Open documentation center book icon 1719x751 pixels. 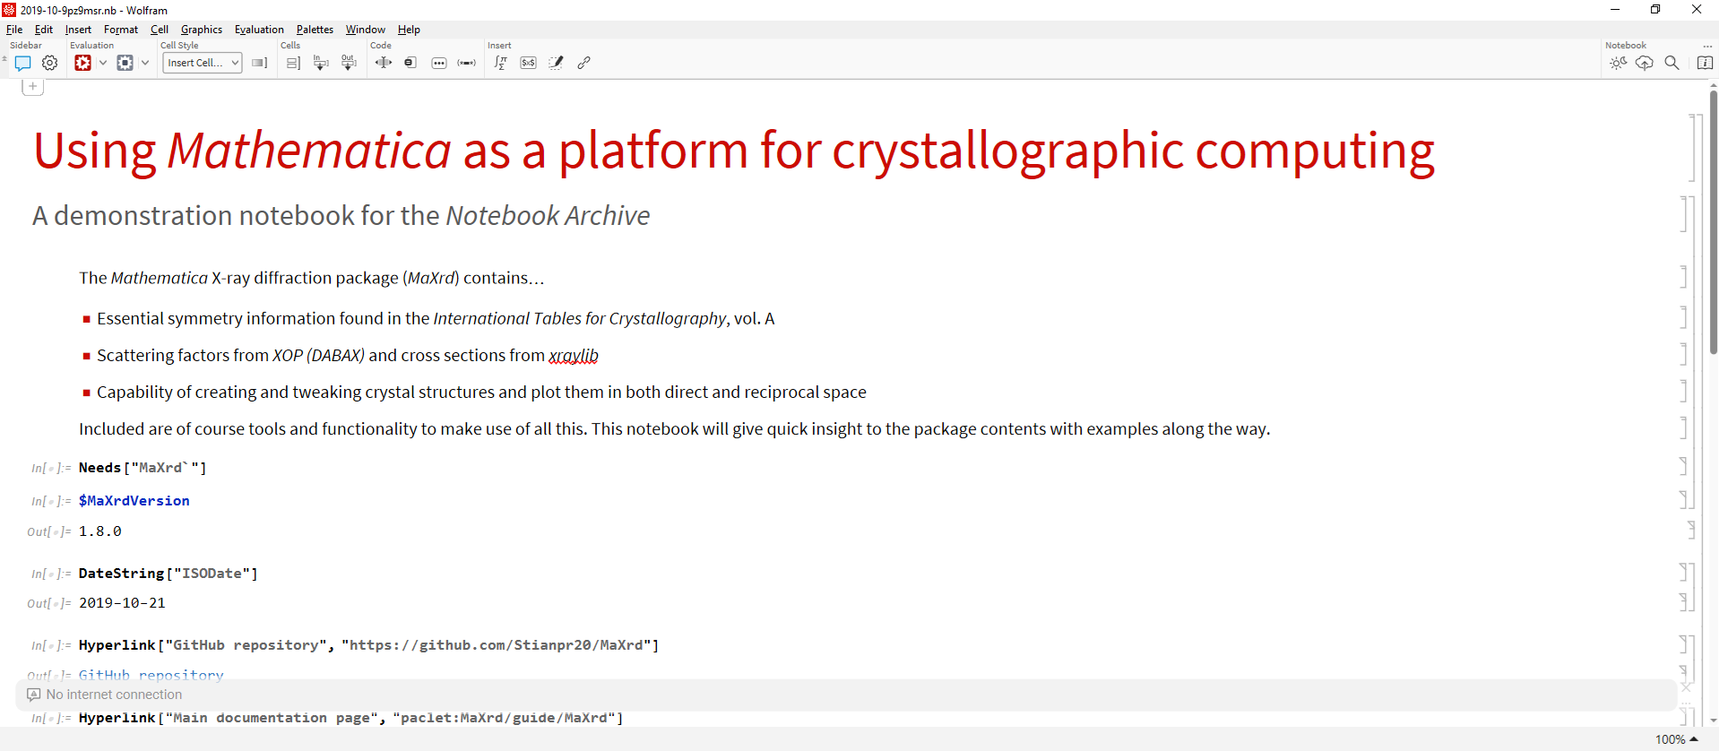click(1706, 63)
